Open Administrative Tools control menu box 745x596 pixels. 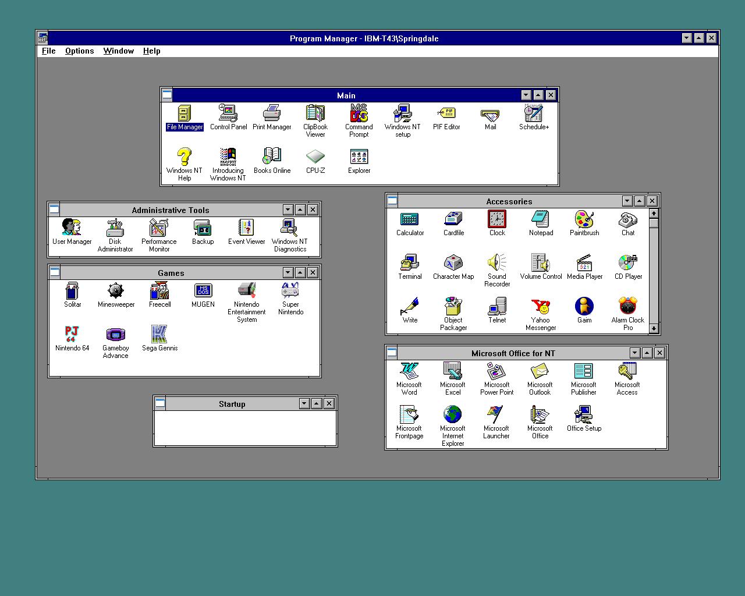(55, 210)
